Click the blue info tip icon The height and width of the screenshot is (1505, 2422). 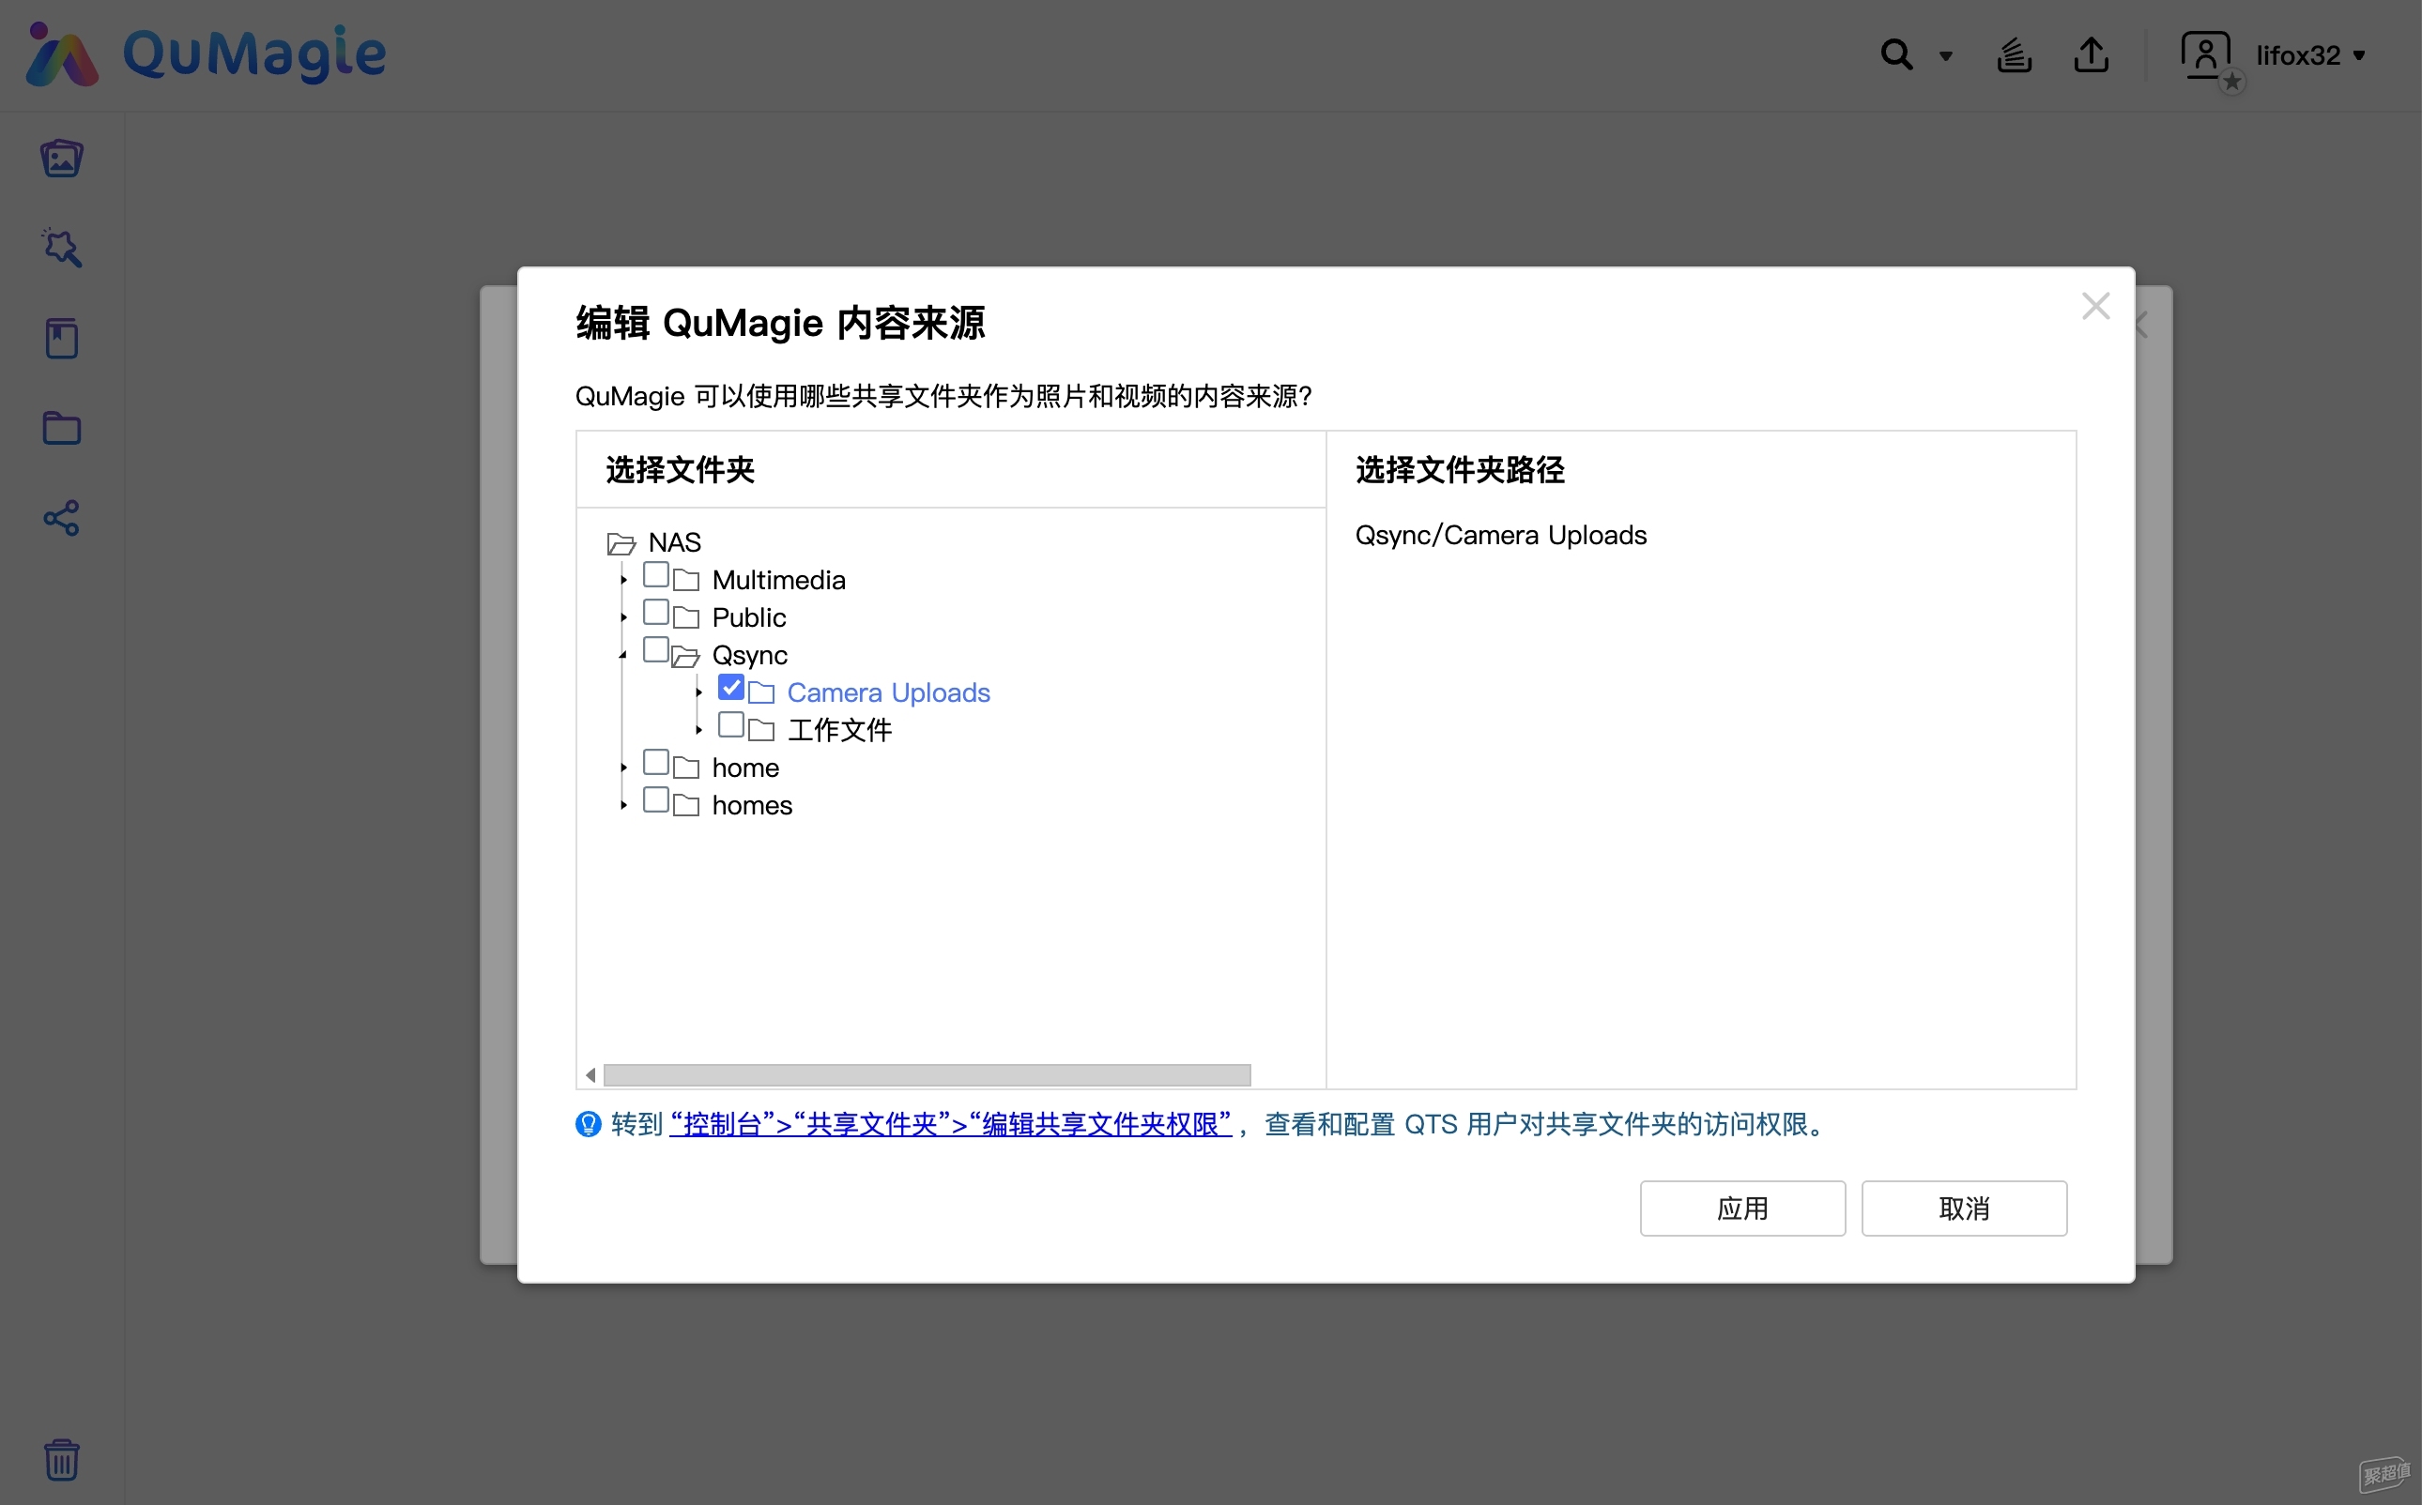click(589, 1124)
